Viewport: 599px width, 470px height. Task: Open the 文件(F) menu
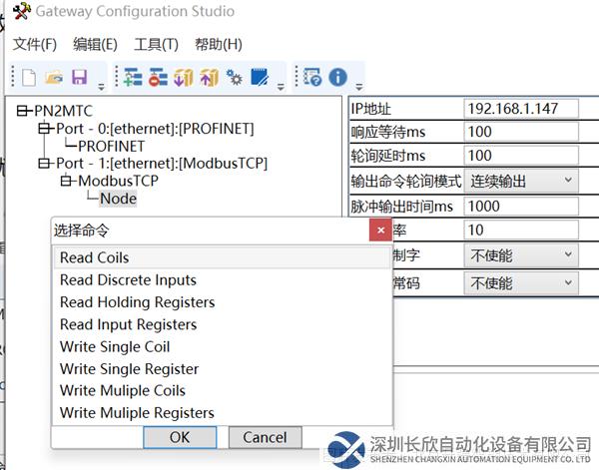pos(36,45)
